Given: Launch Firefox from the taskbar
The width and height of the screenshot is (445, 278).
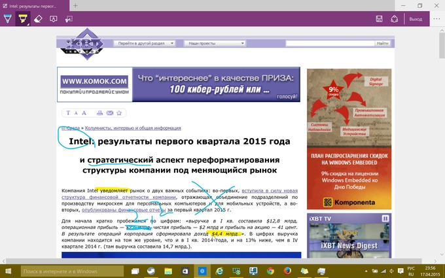Looking at the screenshot, I should pos(287,271).
